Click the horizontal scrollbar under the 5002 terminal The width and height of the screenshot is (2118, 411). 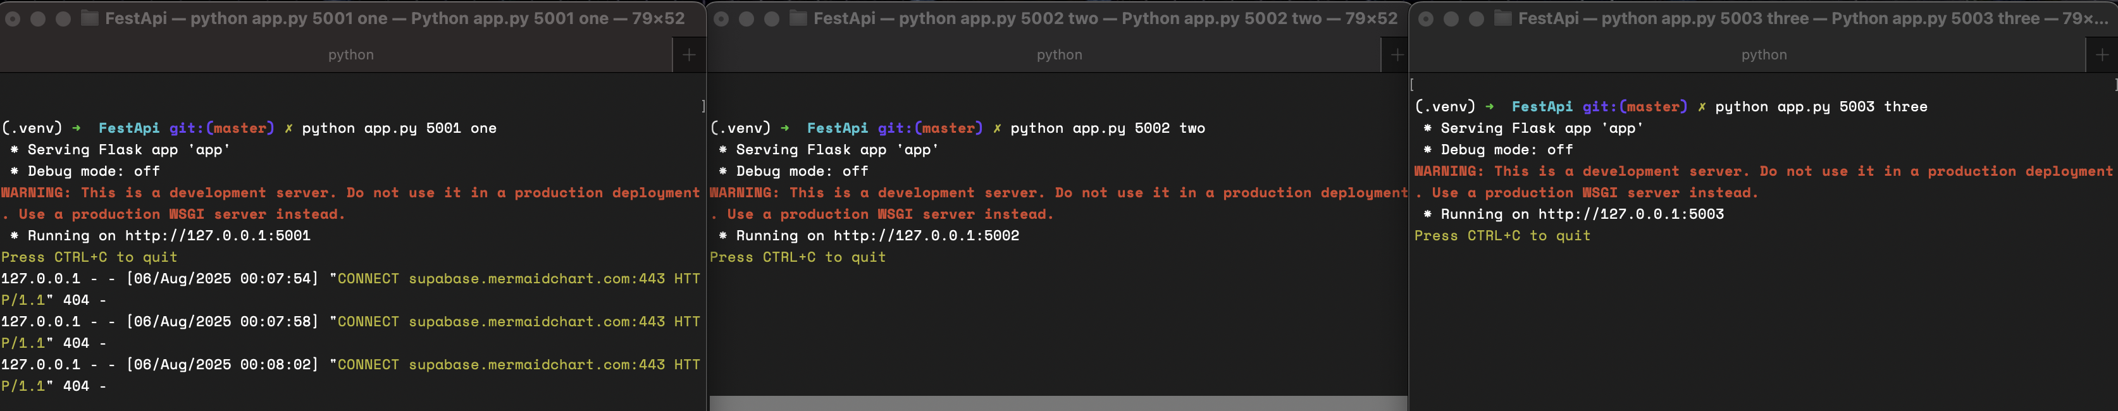(1057, 403)
